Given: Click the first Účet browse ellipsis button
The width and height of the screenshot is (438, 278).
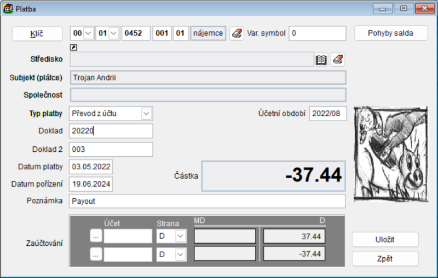Looking at the screenshot, I should [x=96, y=236].
